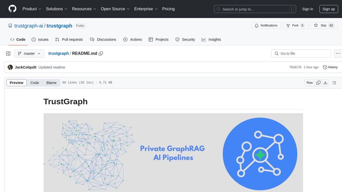Switch to the Discussions tab
This screenshot has width=342, height=192.
point(103,39)
